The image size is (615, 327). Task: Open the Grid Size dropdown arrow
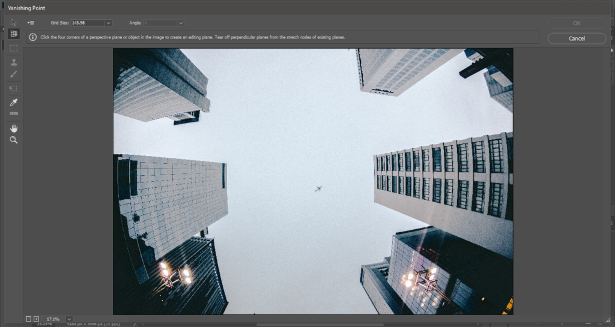108,23
